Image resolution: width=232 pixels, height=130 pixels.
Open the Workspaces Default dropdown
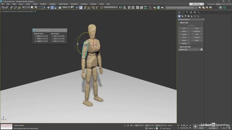pos(223,4)
